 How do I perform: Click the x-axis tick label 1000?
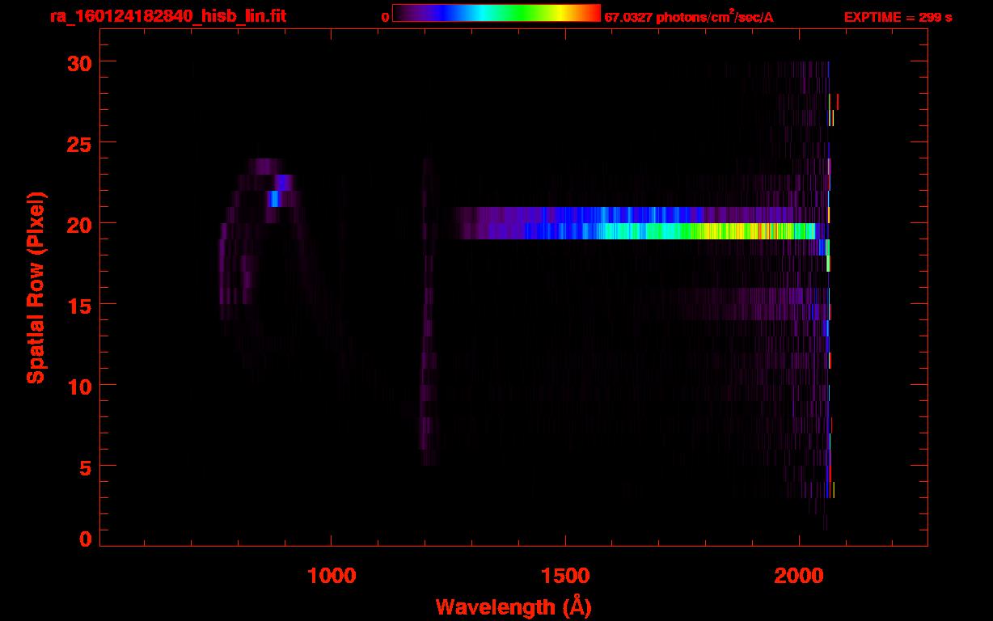coord(332,575)
